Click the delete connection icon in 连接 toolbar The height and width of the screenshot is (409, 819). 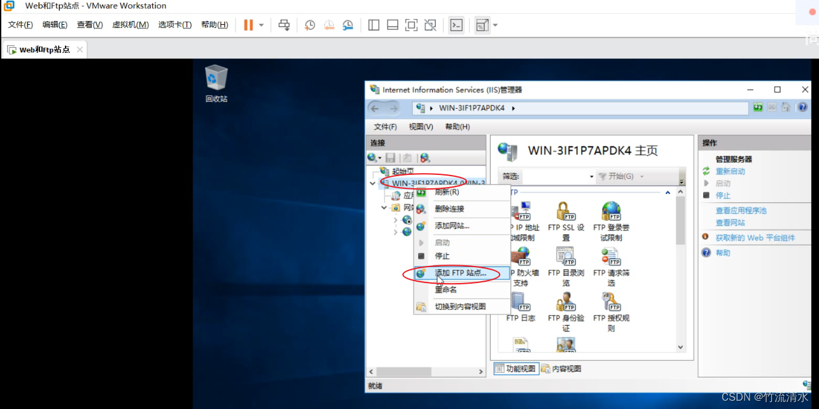coord(425,157)
